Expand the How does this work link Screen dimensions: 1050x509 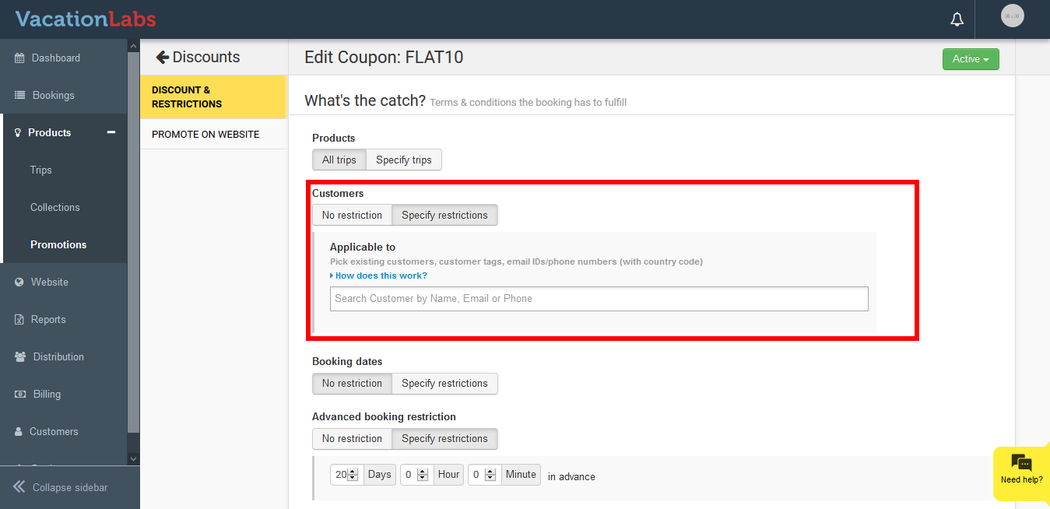pos(381,276)
